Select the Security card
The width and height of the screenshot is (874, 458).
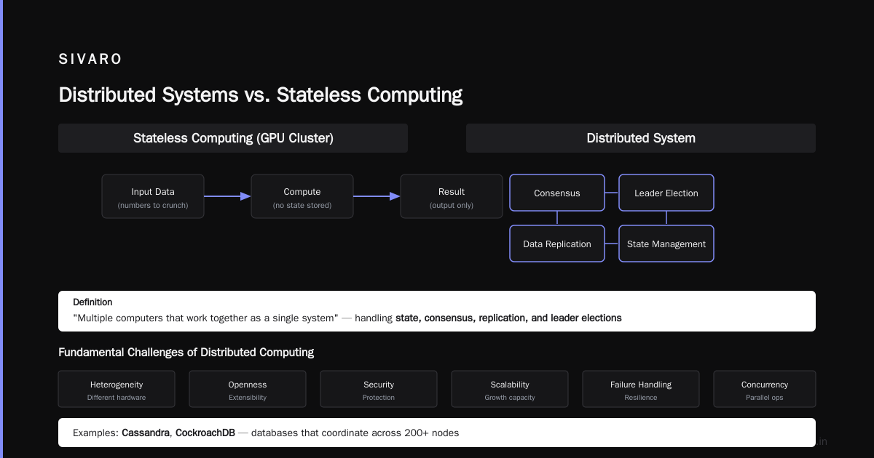tap(379, 389)
